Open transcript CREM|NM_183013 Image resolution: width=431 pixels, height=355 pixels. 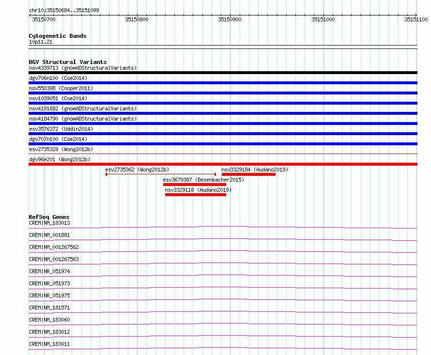[49, 223]
